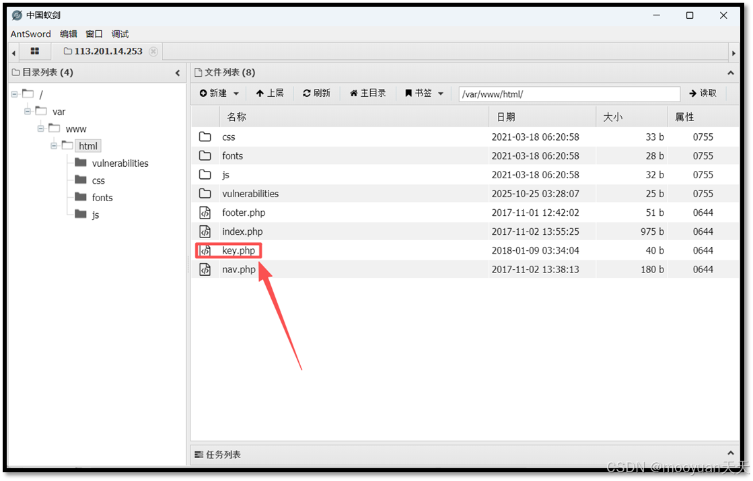Select fonts row name in file list
753x481 pixels.
click(232, 156)
